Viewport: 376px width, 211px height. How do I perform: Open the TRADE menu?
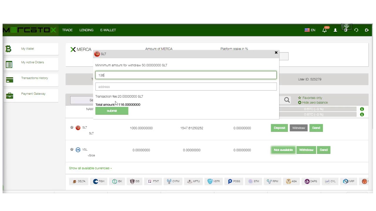point(67,30)
